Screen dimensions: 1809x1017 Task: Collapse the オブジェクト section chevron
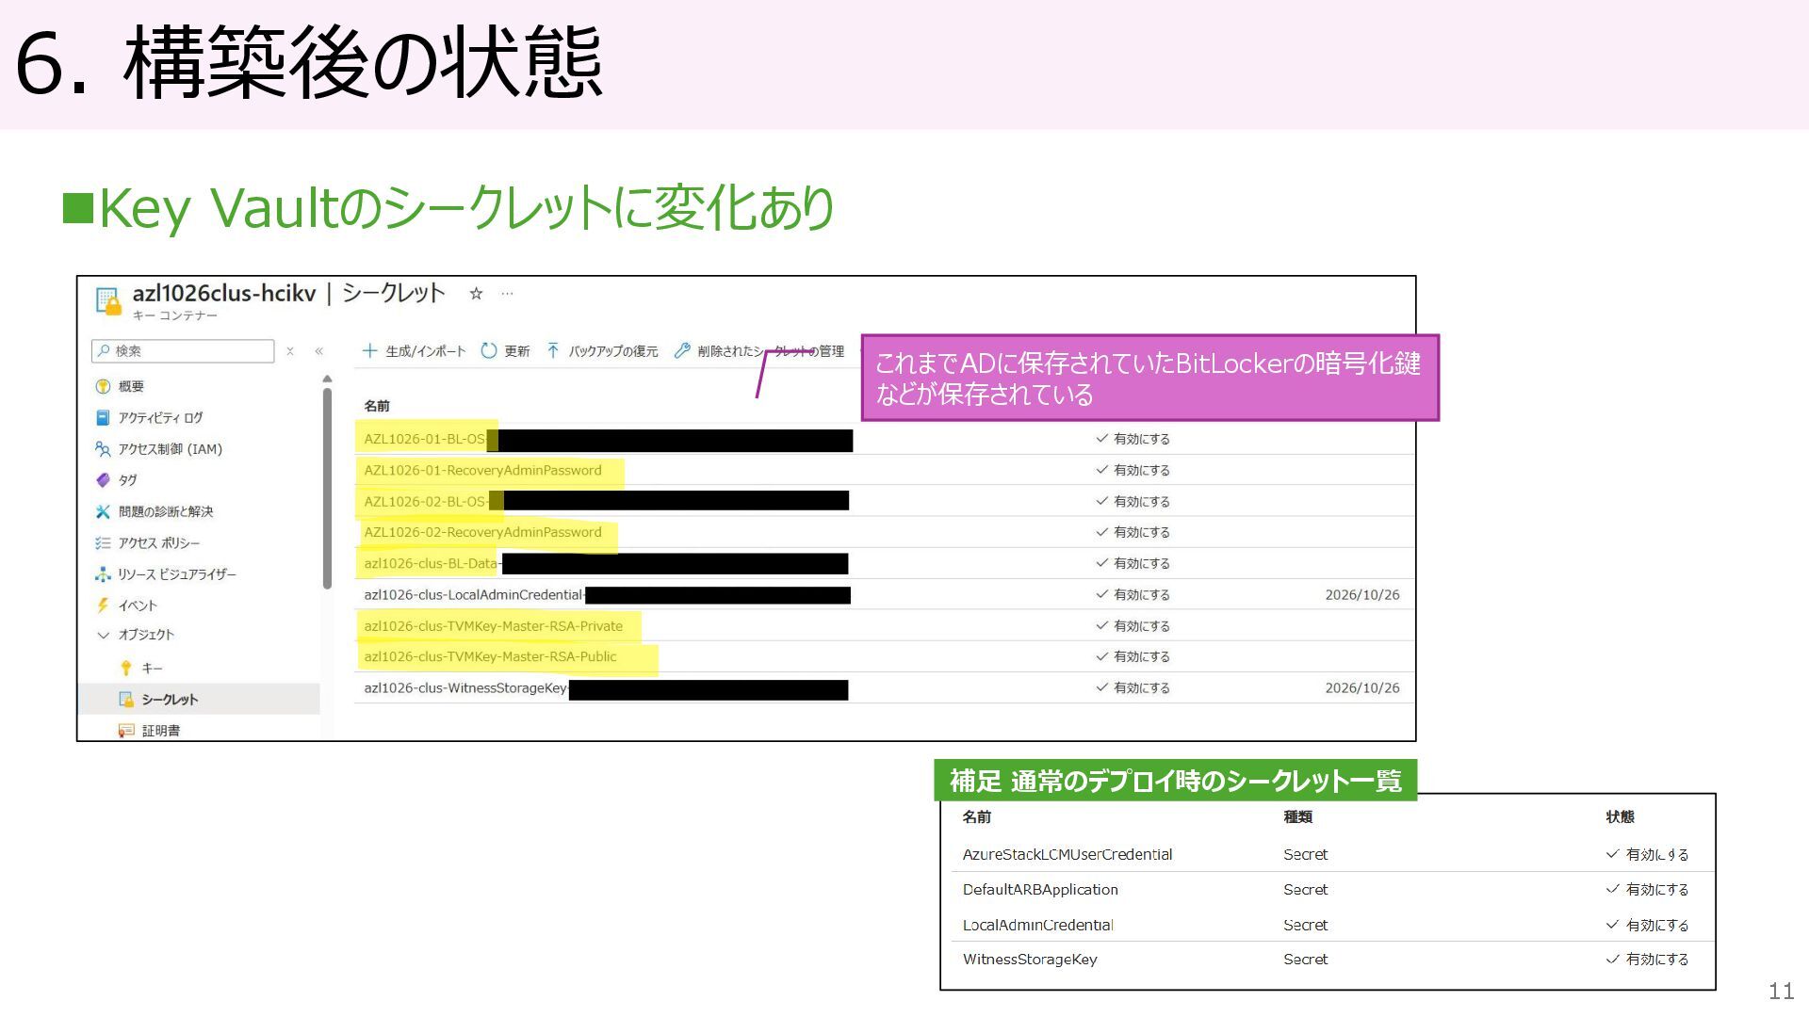coord(104,636)
